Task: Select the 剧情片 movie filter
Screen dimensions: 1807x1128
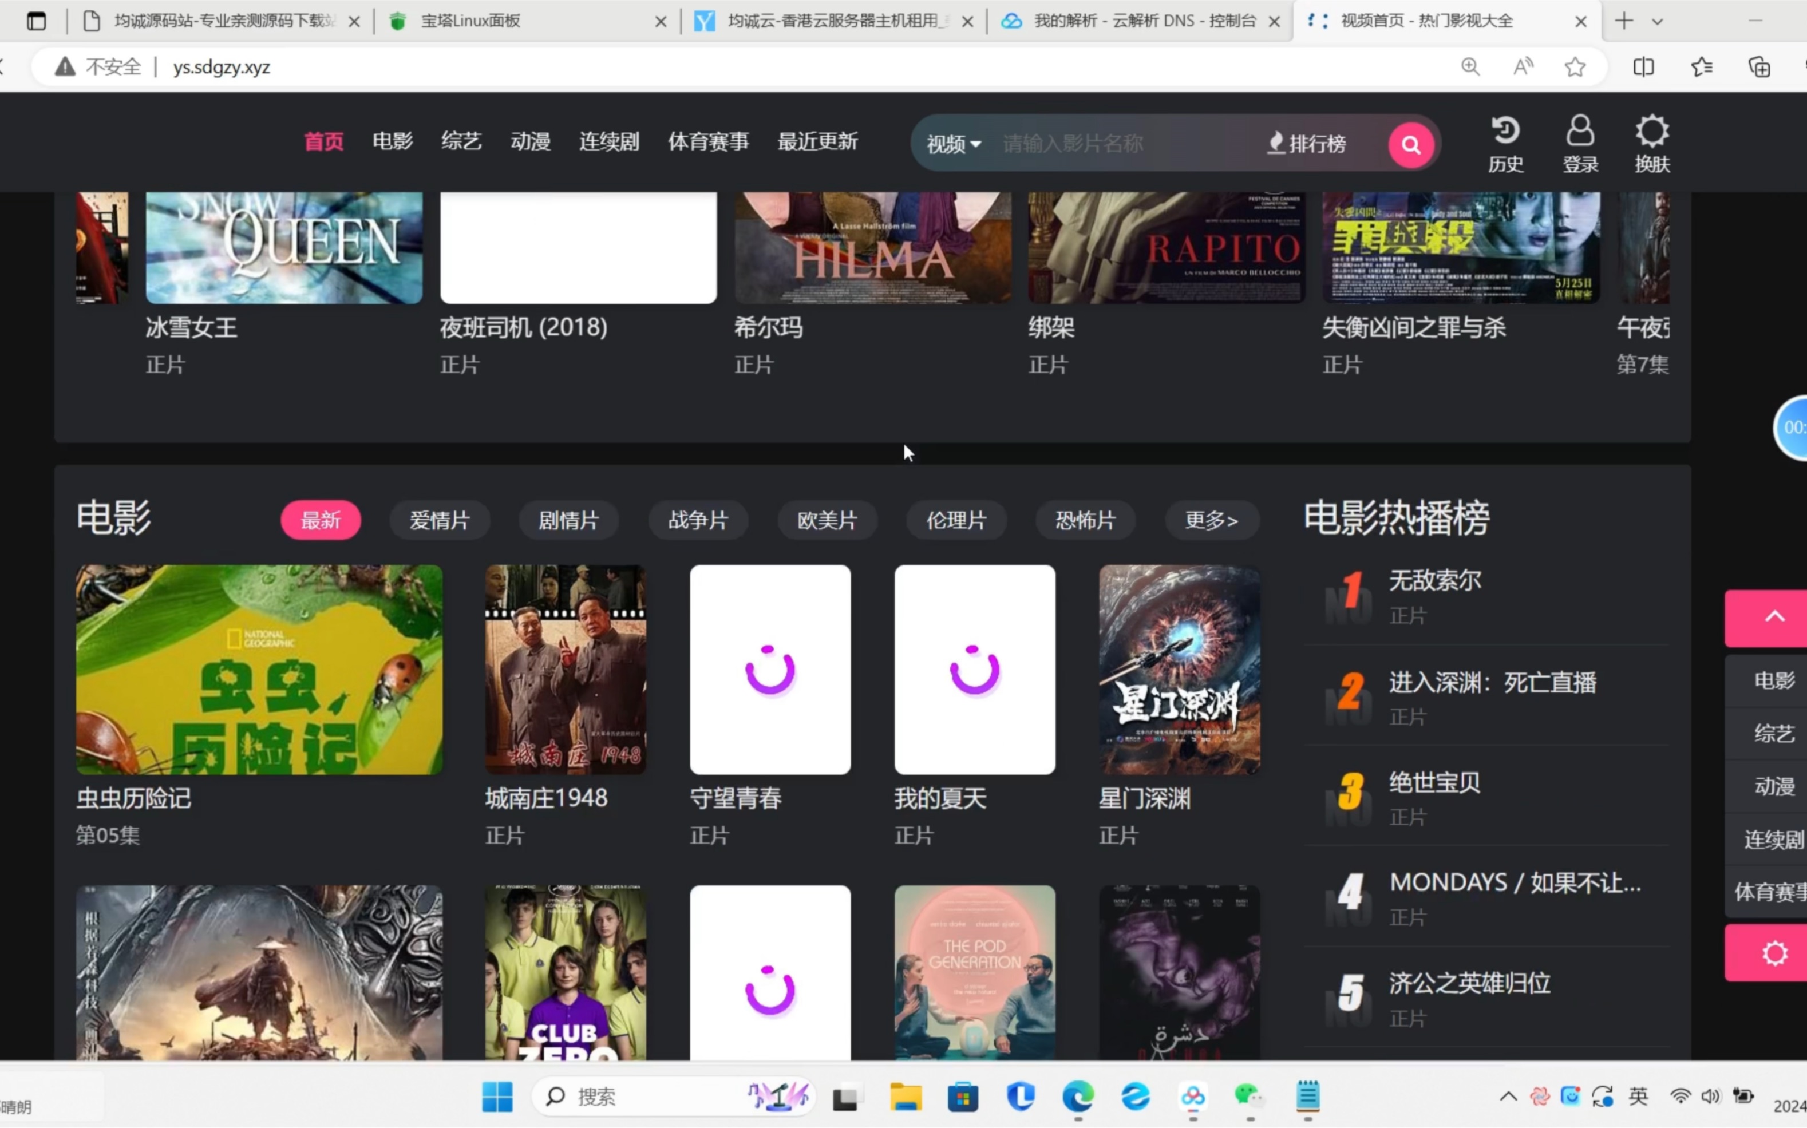Action: coord(568,520)
